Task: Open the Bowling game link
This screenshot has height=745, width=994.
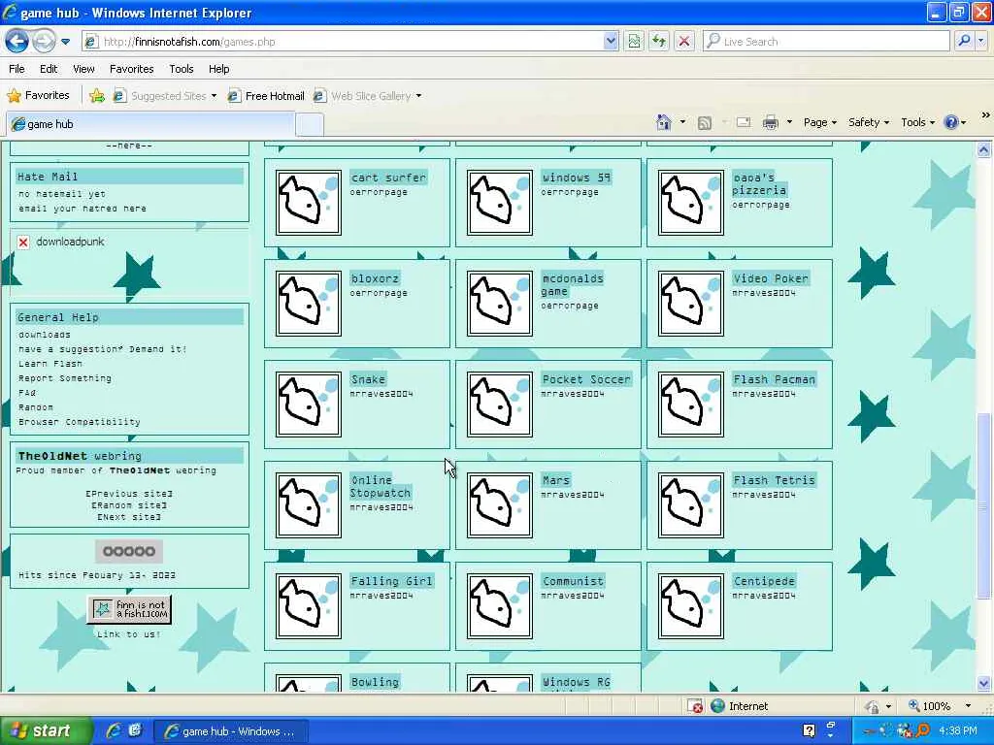Action: pyautogui.click(x=375, y=682)
